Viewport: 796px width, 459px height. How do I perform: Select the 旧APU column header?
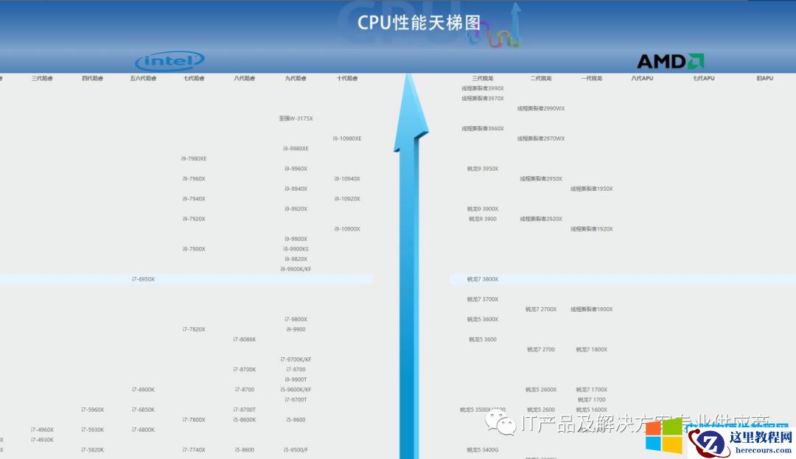tap(764, 78)
